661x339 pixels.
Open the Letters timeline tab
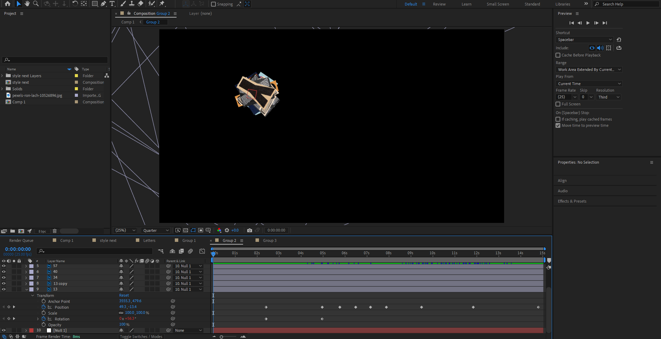149,240
